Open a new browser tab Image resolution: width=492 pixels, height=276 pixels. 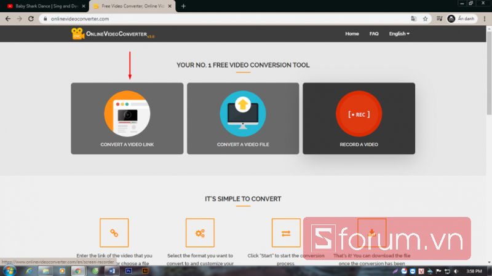183,6
